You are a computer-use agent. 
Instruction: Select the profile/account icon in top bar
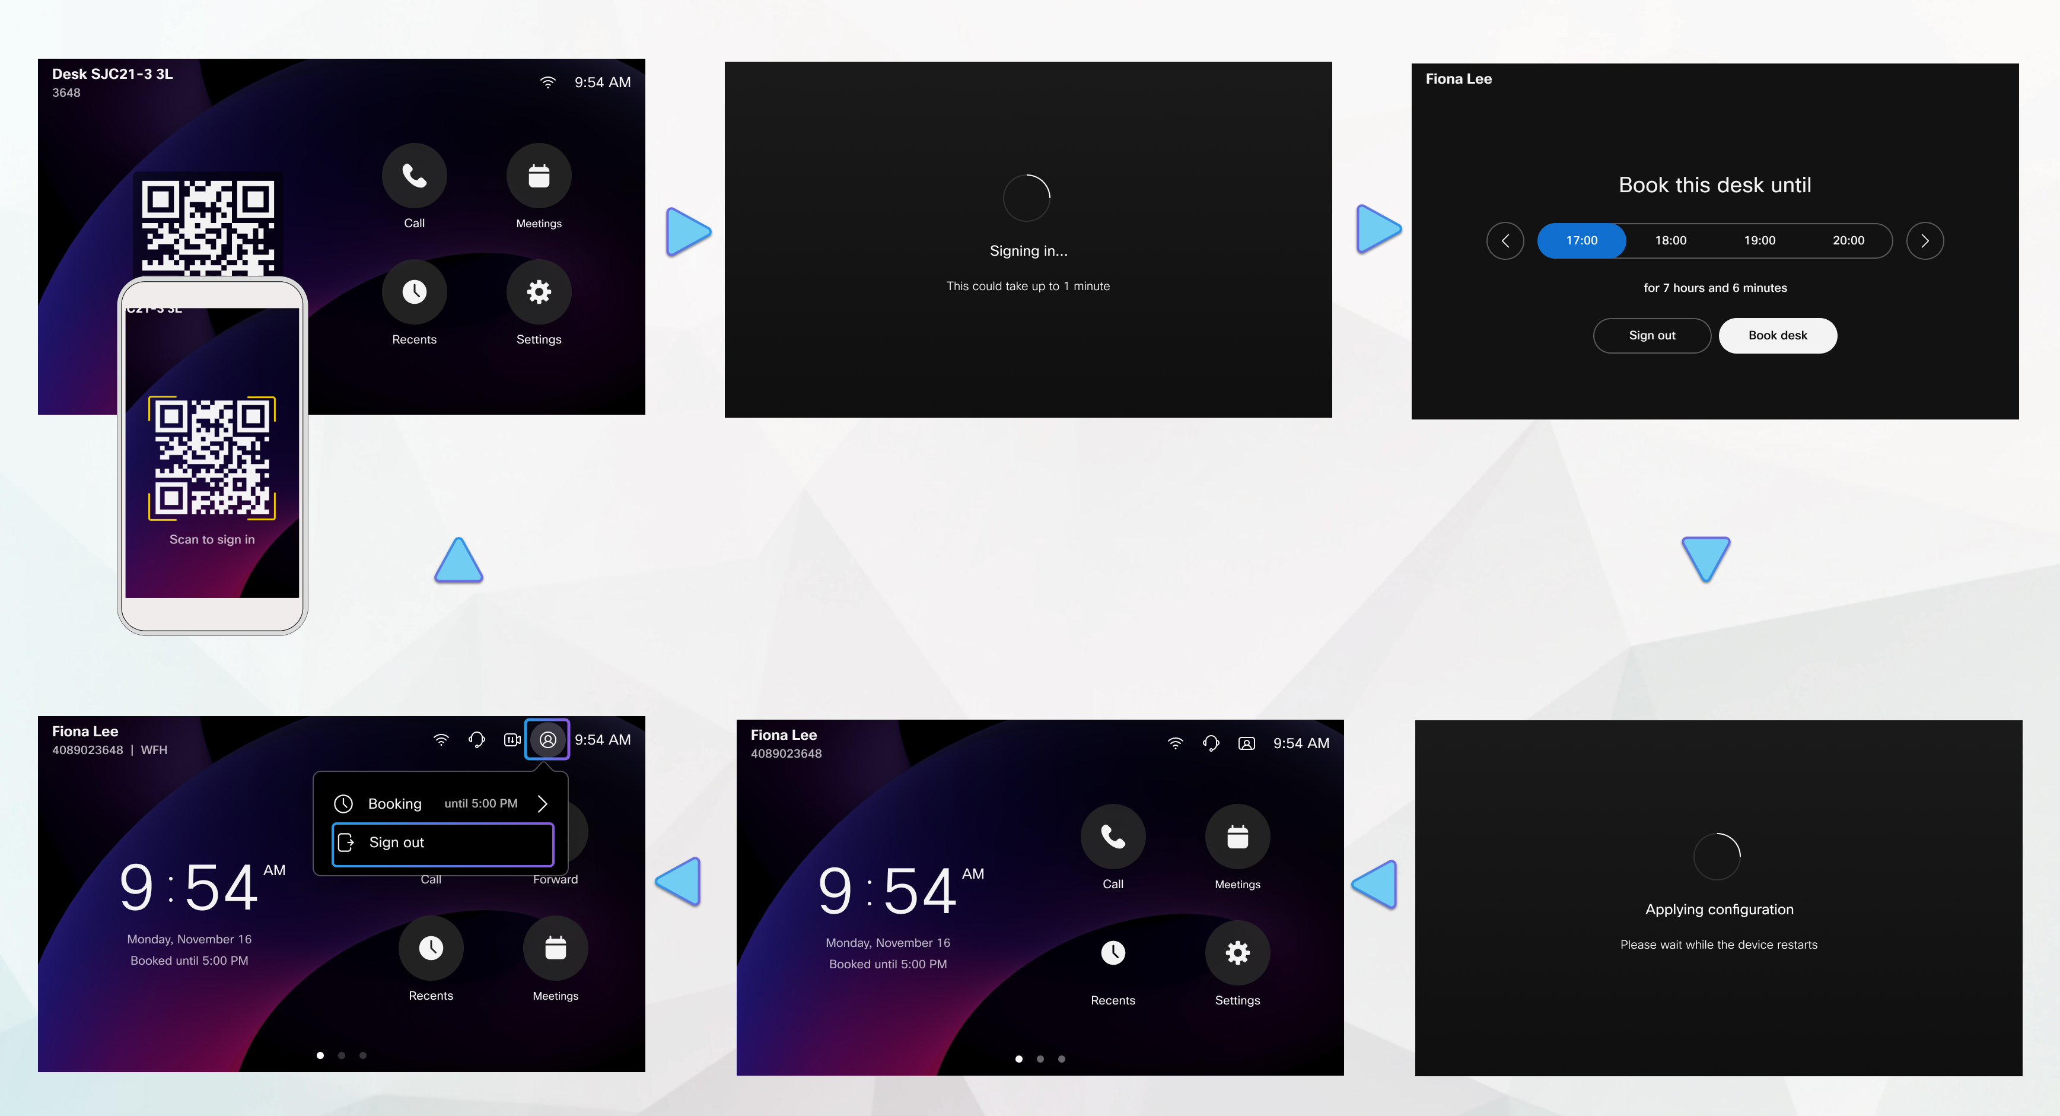click(x=547, y=738)
